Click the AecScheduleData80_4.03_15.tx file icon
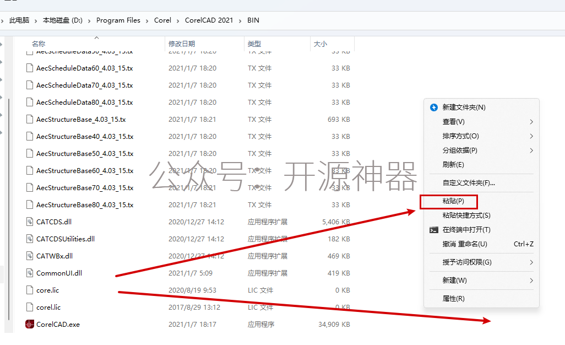 coord(30,102)
